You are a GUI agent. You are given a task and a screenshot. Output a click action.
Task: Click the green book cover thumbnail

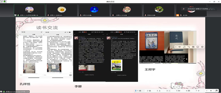[116, 65]
